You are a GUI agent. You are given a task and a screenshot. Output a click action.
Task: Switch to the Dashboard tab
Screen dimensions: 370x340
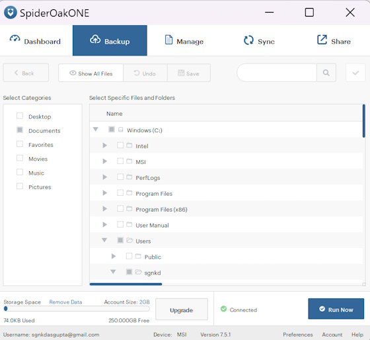point(36,40)
